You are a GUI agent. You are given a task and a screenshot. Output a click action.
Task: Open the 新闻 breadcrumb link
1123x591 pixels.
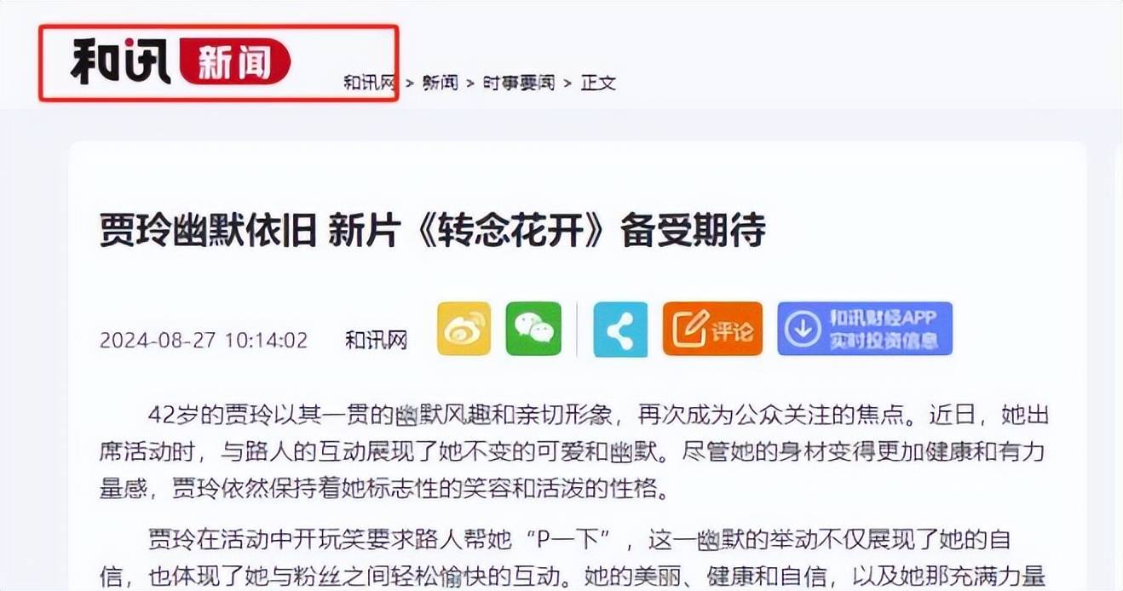pos(441,83)
